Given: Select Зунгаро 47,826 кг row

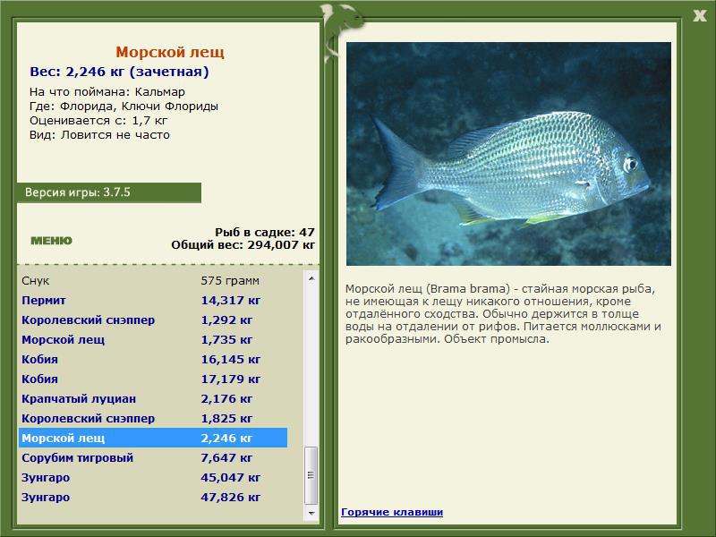Looking at the screenshot, I should coord(152,497).
